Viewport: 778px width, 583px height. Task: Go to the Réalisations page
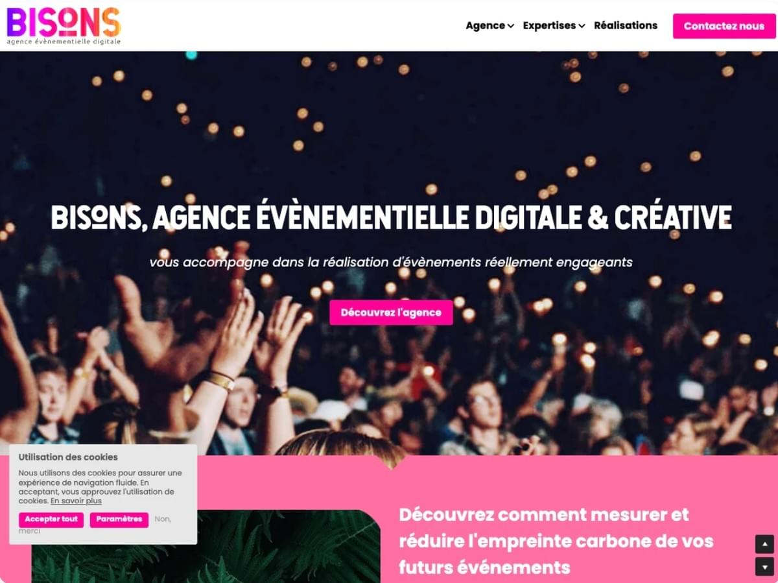coord(626,25)
